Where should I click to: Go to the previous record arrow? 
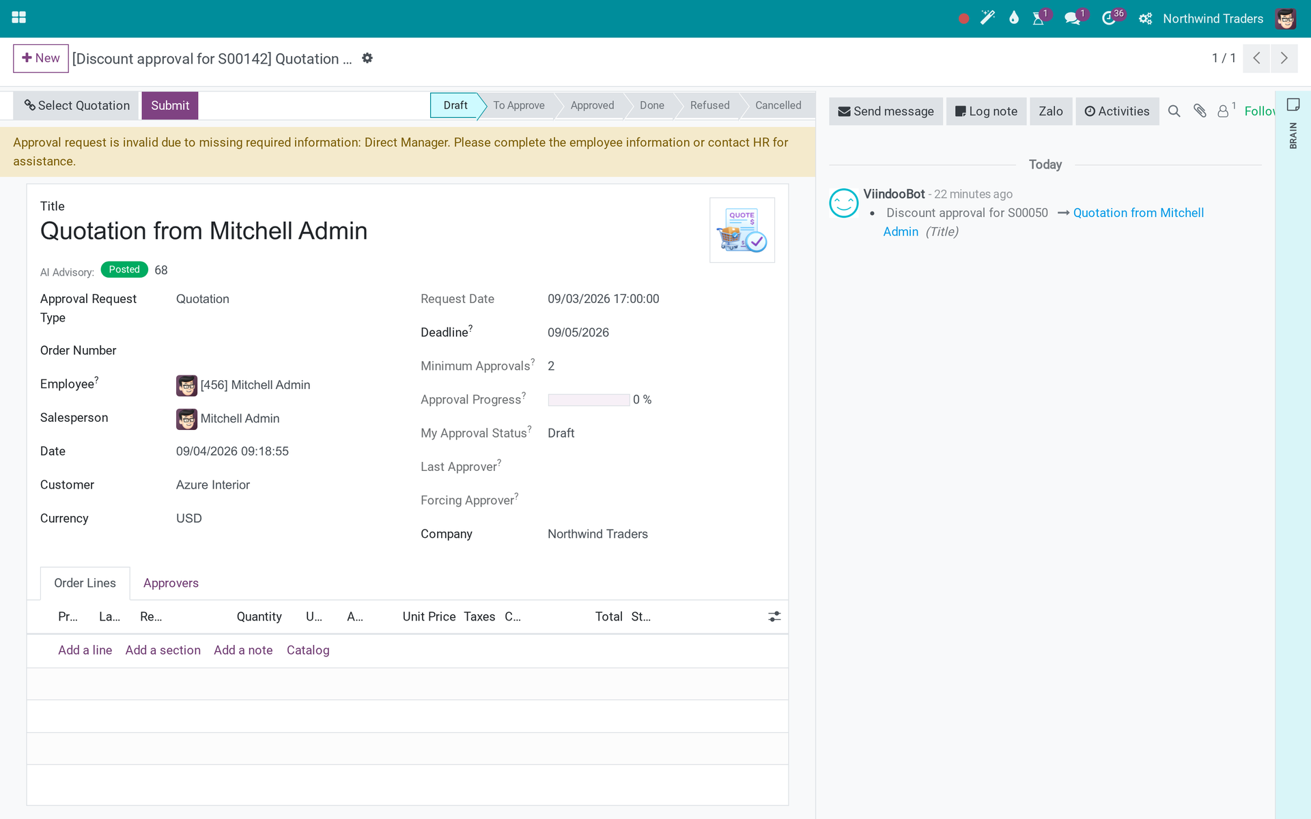pyautogui.click(x=1256, y=58)
